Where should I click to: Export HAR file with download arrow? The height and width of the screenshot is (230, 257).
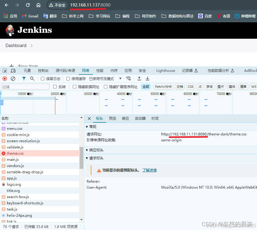[x=148, y=79]
